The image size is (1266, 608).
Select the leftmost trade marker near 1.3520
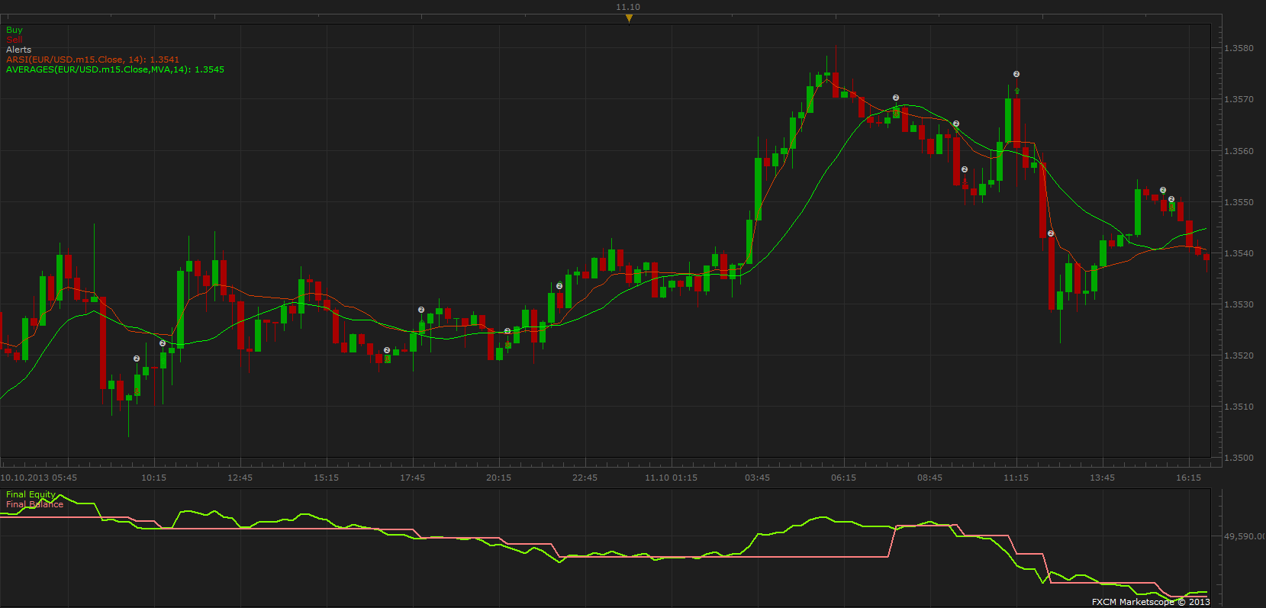click(x=137, y=359)
